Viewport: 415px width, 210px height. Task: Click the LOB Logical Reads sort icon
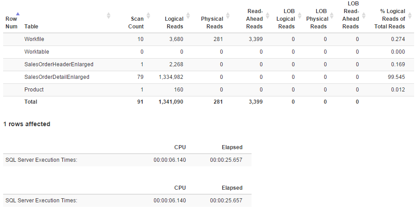(x=299, y=16)
